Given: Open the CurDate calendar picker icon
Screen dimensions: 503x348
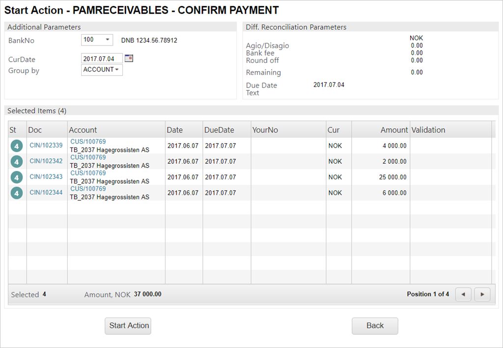Looking at the screenshot, I should click(129, 58).
